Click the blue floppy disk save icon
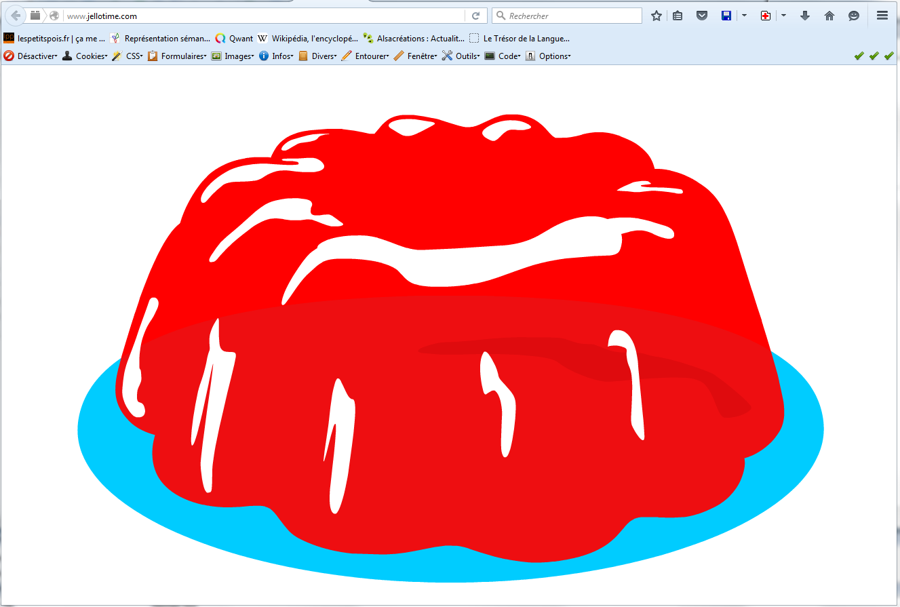Viewport: 900px width, 607px height. pos(726,16)
